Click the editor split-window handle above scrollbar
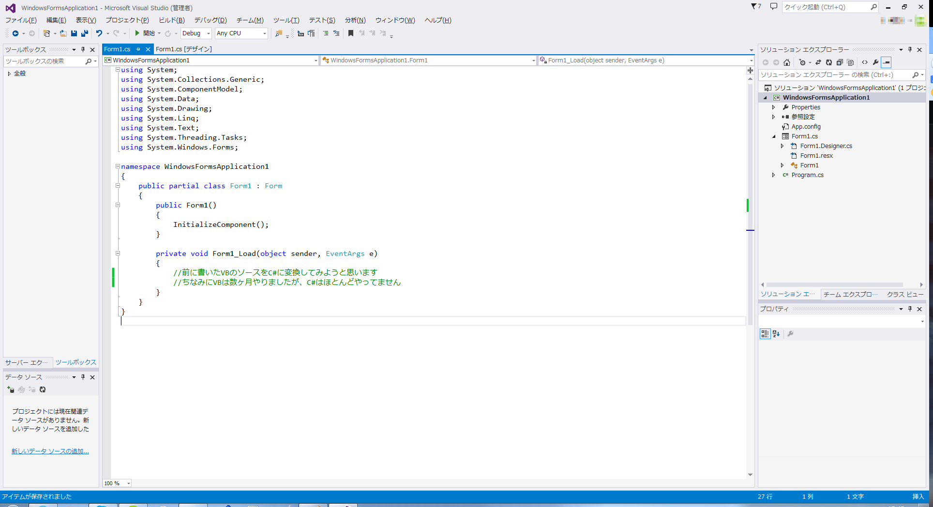This screenshot has height=507, width=933. click(x=750, y=71)
